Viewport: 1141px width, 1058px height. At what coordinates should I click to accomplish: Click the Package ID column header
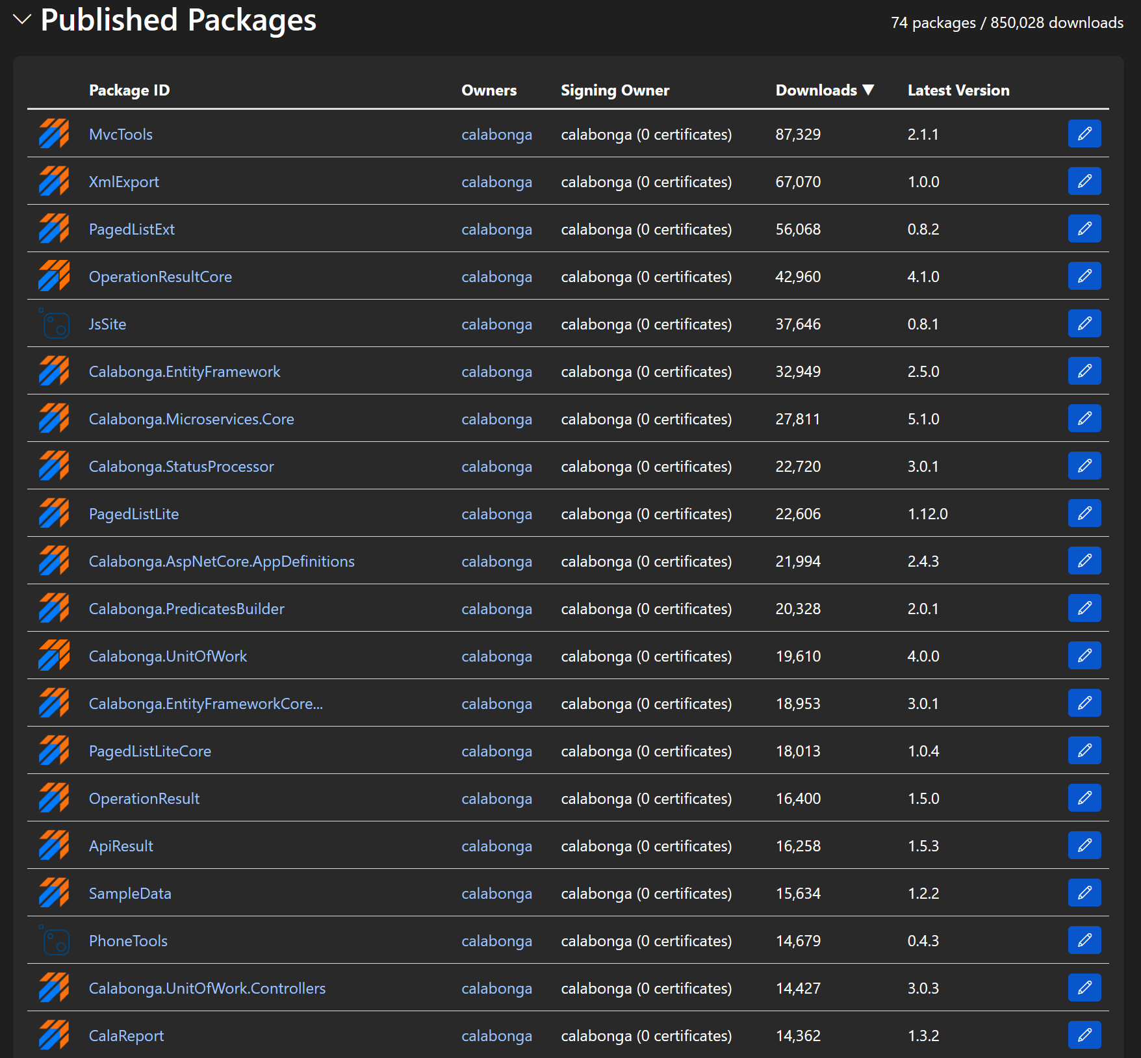(x=129, y=90)
